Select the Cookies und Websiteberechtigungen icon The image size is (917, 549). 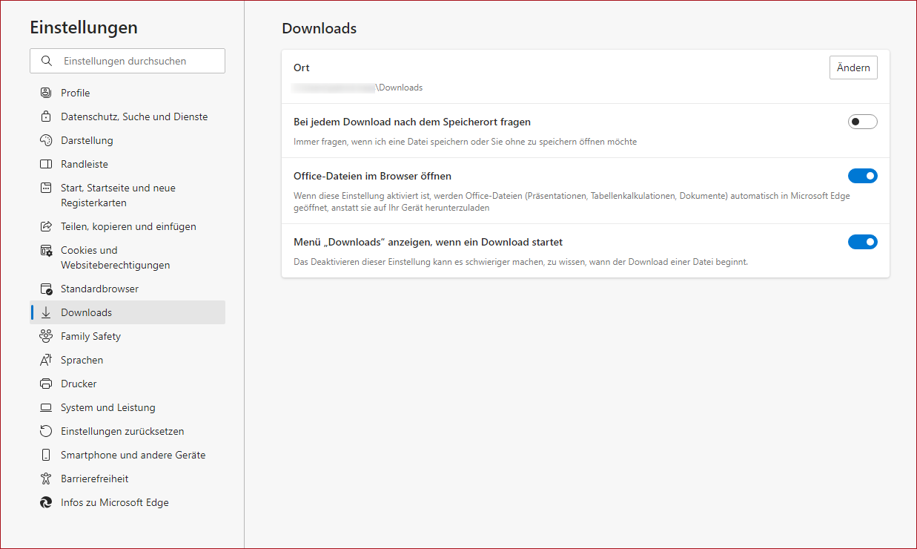pyautogui.click(x=46, y=251)
